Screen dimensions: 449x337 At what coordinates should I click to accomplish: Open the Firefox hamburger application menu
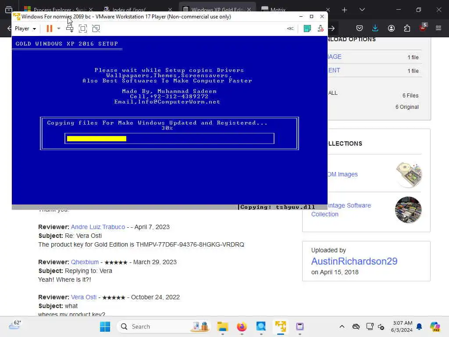tap(438, 28)
